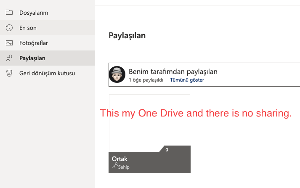
Task: Click the Fotoğraflar picture icon
Action: (x=9, y=43)
